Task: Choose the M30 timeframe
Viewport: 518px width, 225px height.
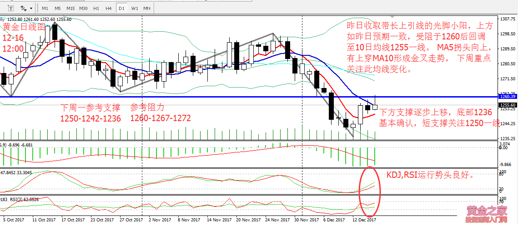Action: (83, 8)
